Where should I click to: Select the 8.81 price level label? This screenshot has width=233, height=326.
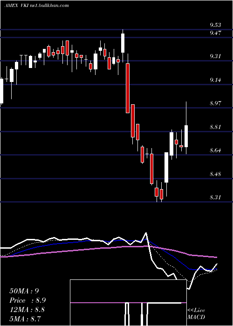(215, 127)
